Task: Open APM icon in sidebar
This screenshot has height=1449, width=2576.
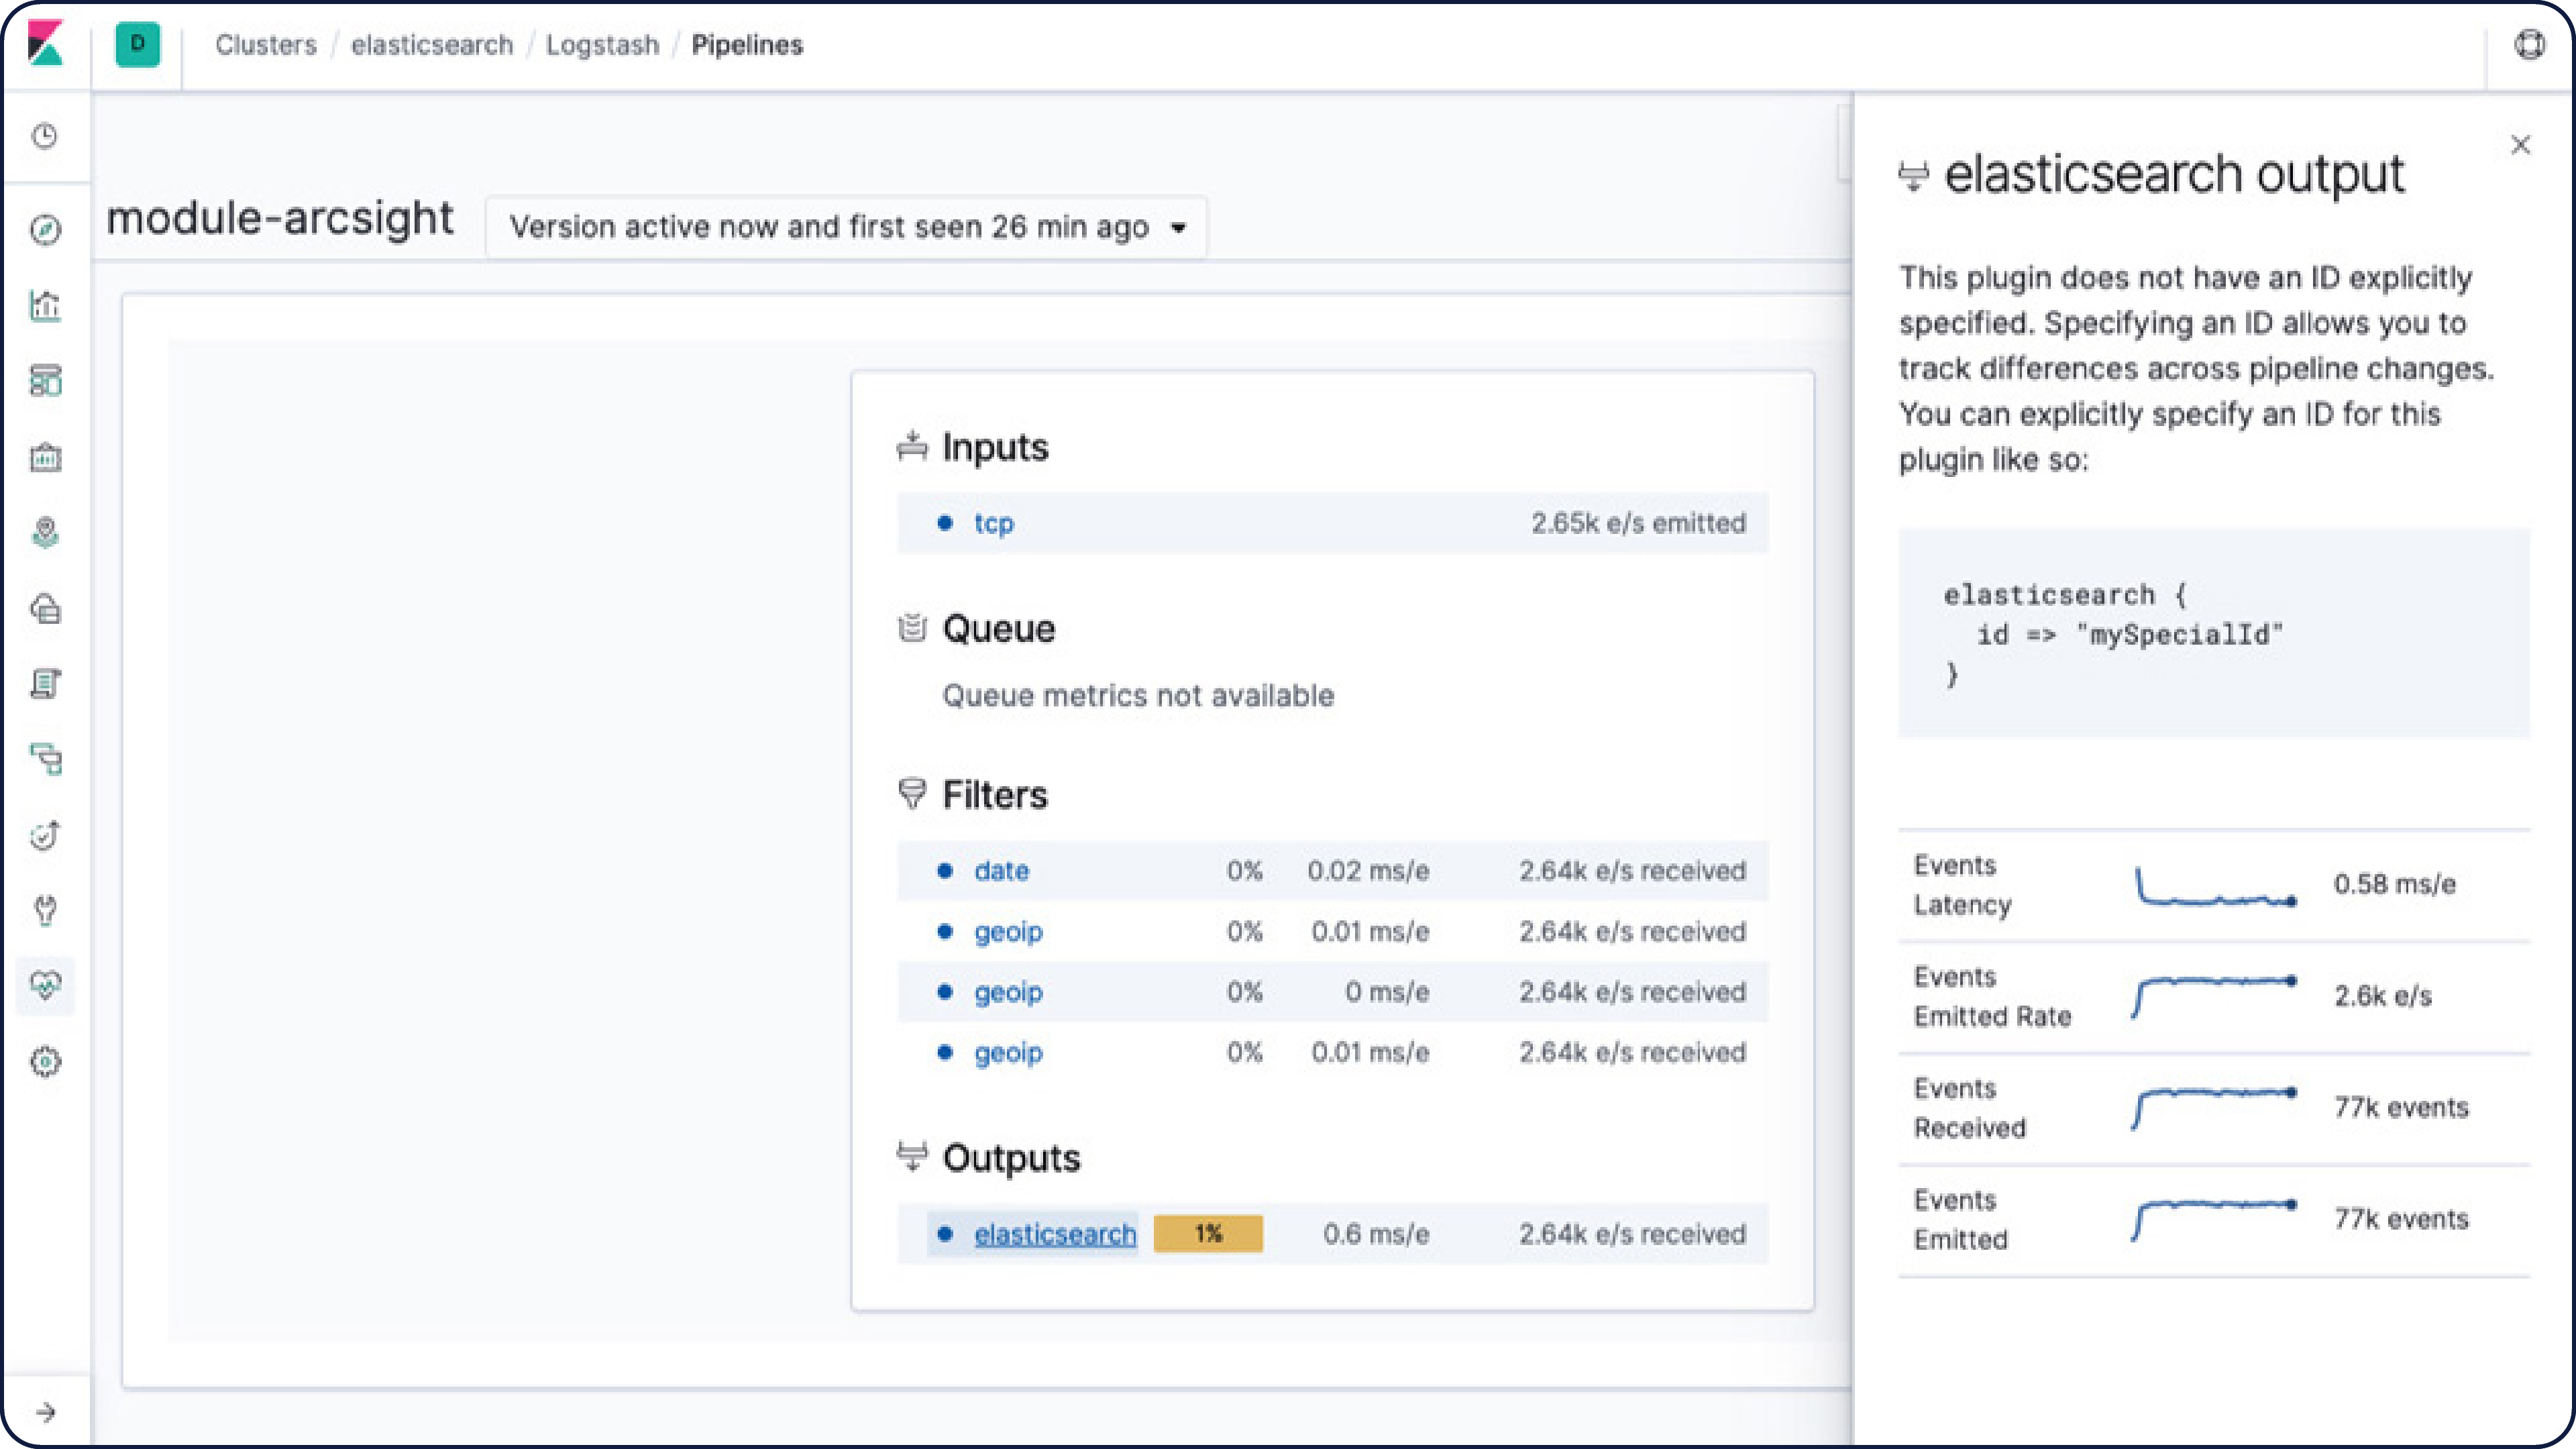Action: point(45,759)
